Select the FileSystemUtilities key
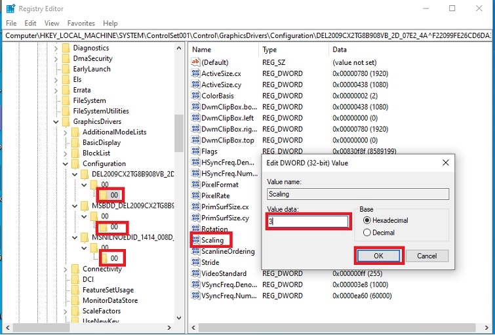The height and width of the screenshot is (335, 495). point(101,111)
